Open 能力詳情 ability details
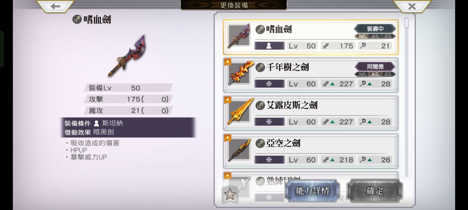 (x=312, y=191)
